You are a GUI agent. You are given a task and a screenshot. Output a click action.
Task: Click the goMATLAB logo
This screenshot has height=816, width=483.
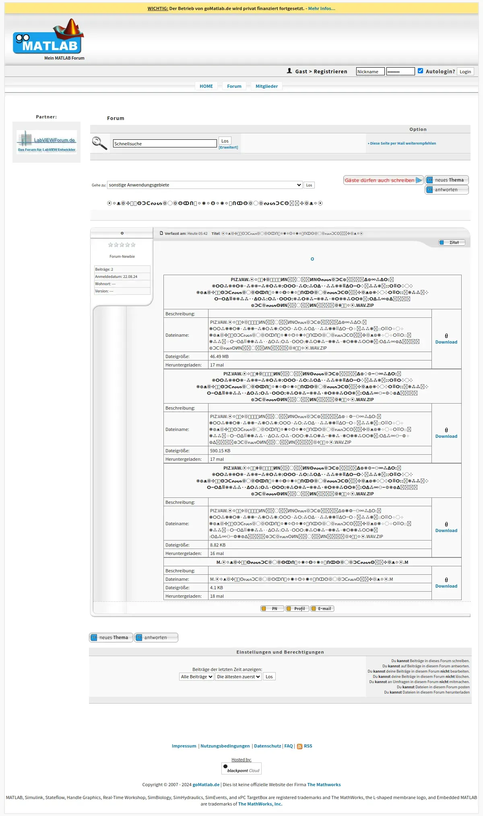[48, 37]
